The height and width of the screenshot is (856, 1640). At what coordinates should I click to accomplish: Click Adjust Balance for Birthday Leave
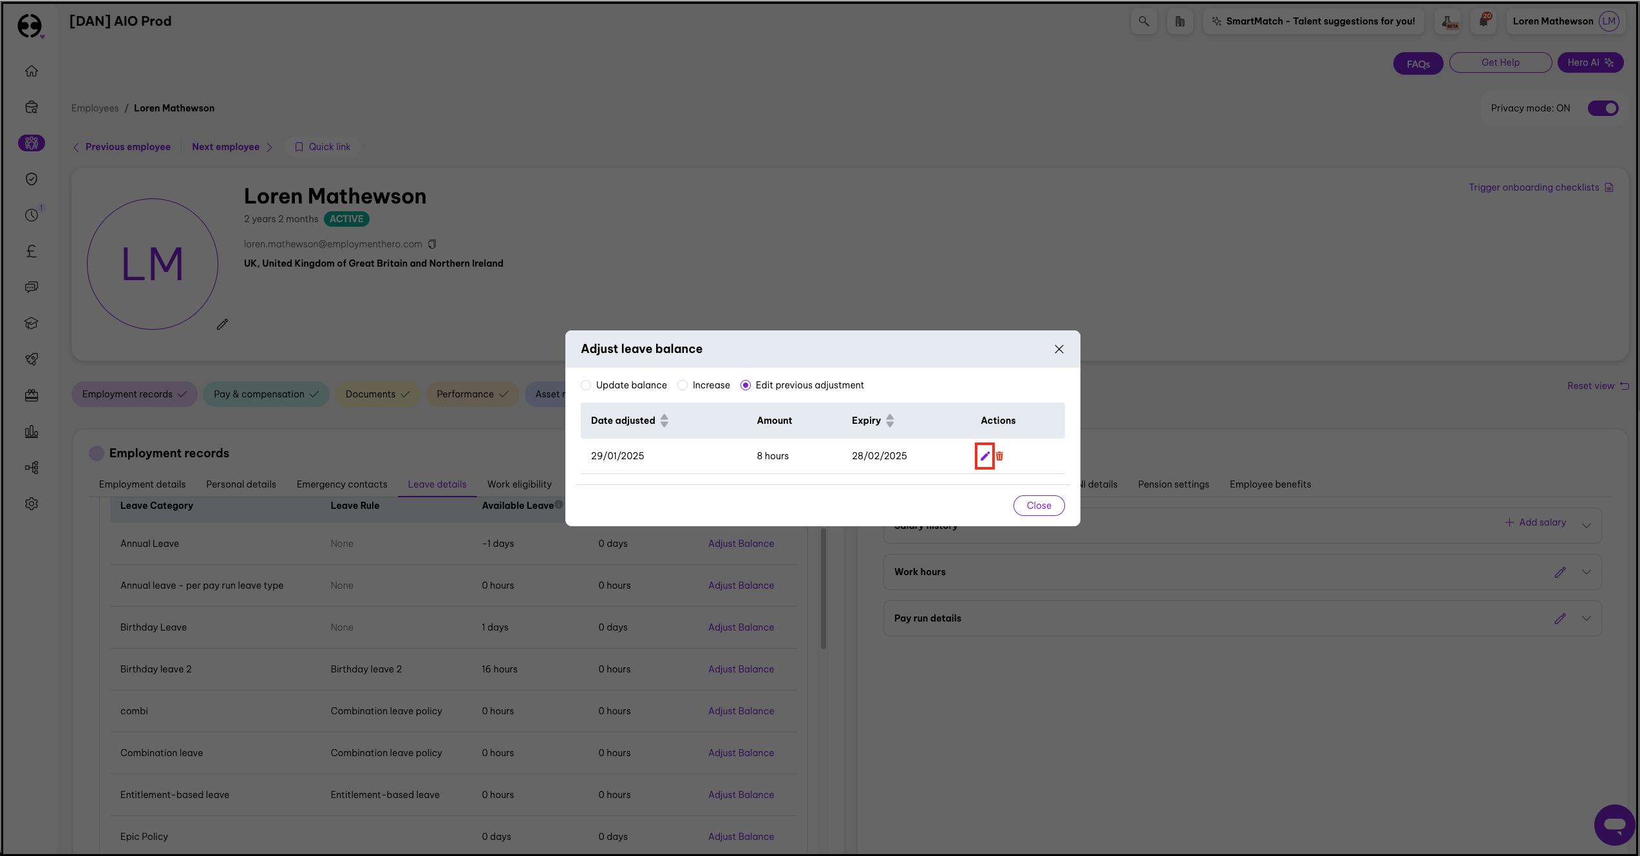click(741, 627)
